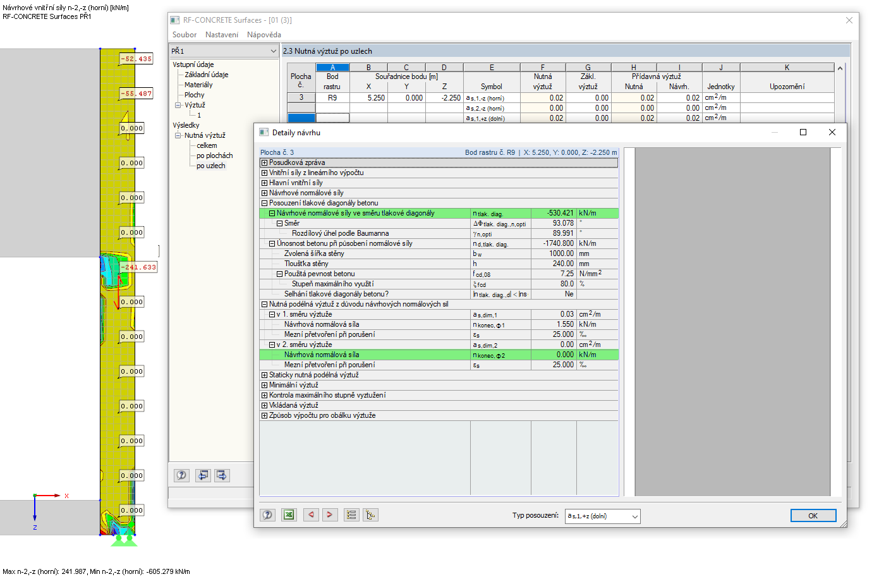
Task: Open help in RF-CONCRETE Surfaces main window
Action: [181, 475]
